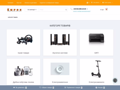
Task: Click the electric scooter thumbnail
Action: point(96,69)
